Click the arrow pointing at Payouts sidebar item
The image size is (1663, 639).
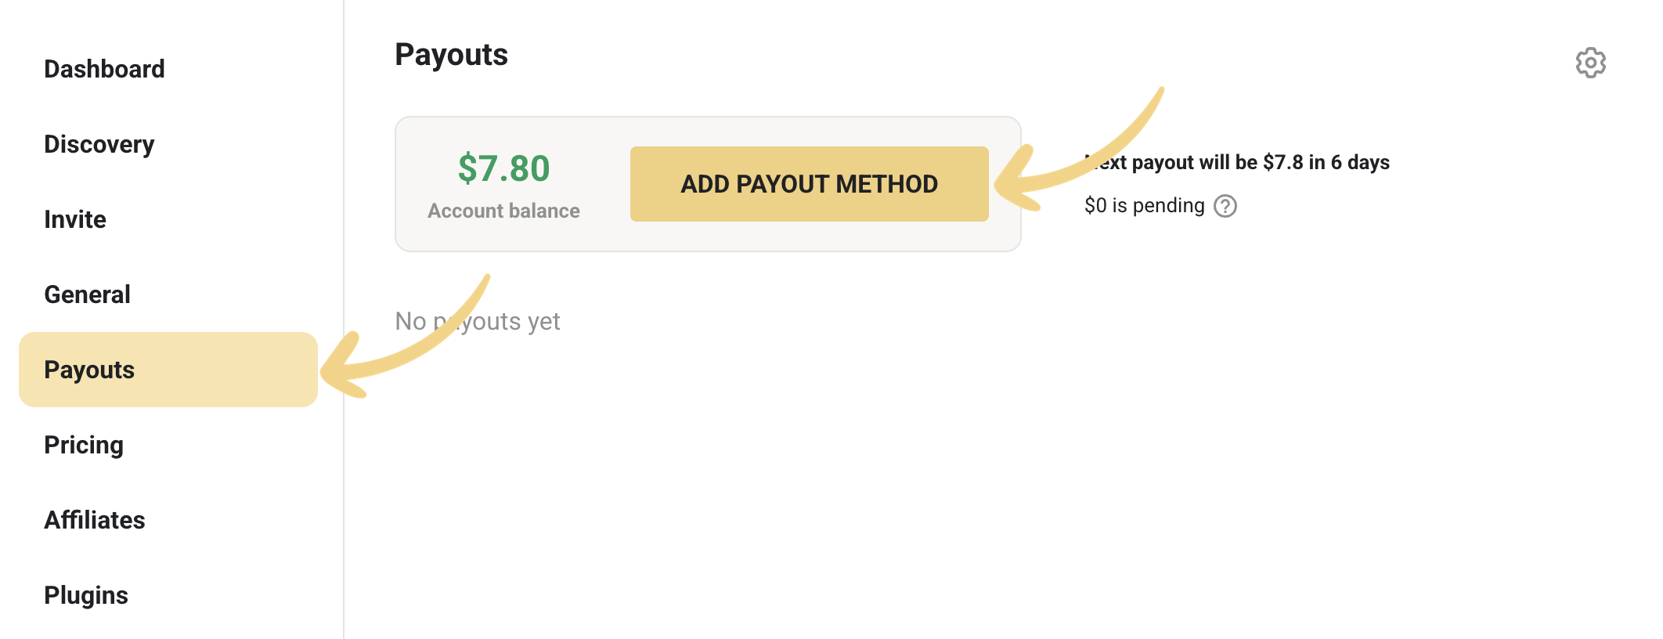click(406, 337)
